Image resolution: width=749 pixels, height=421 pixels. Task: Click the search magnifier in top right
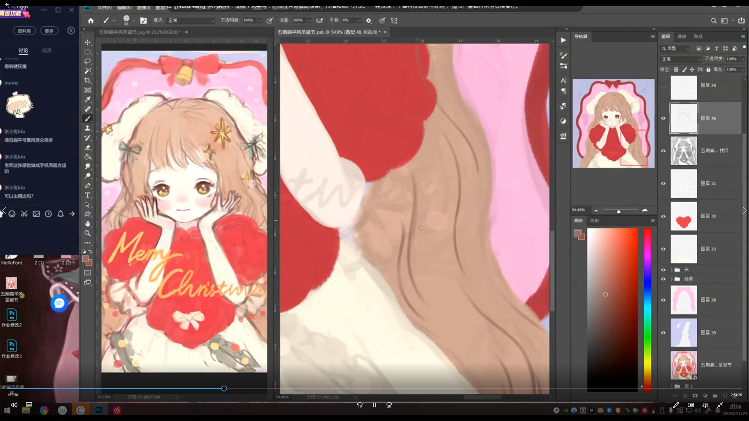[x=714, y=21]
